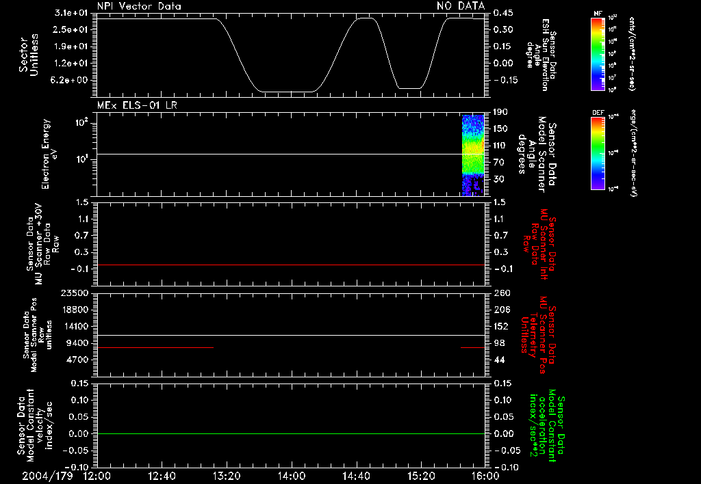
Task: Click the green line in velocity panel
Action: [290, 433]
